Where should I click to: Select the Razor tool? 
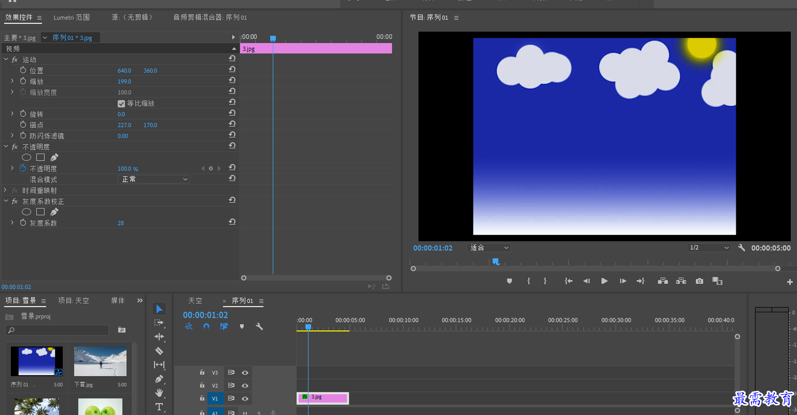coord(159,351)
